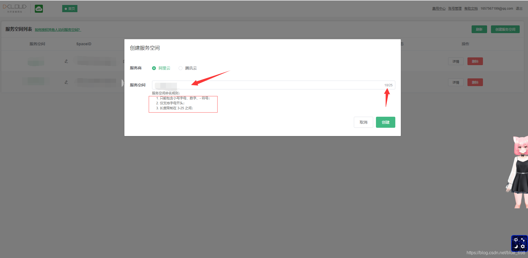This screenshot has width=528, height=258.
Task: Click the gear icon in IME widget
Action: pos(523,246)
